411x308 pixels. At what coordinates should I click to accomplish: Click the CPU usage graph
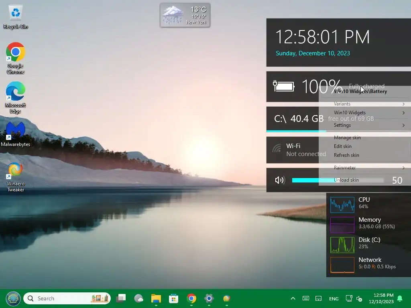(342, 205)
